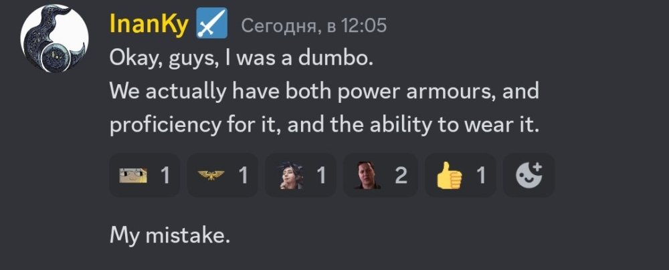The width and height of the screenshot is (669, 270).
Task: Click the thumbs up emoji icon
Action: tap(450, 175)
